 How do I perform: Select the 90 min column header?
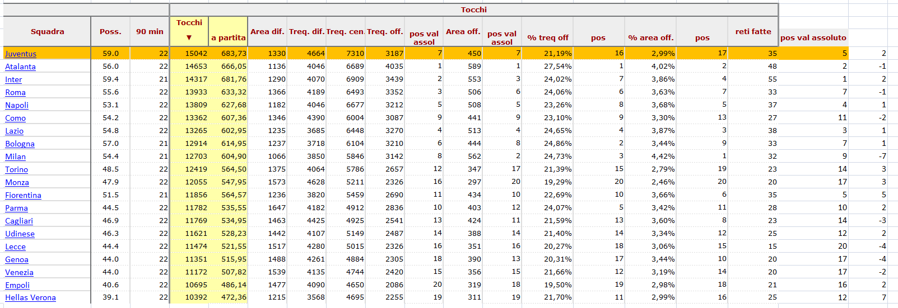tap(150, 31)
